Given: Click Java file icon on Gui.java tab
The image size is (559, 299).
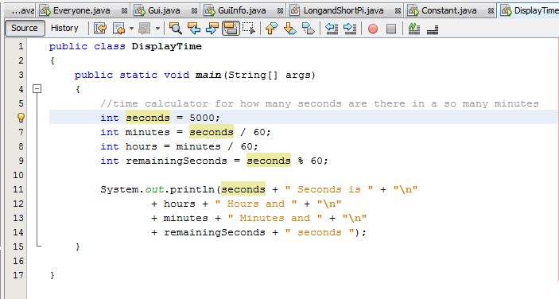Looking at the screenshot, I should 140,10.
